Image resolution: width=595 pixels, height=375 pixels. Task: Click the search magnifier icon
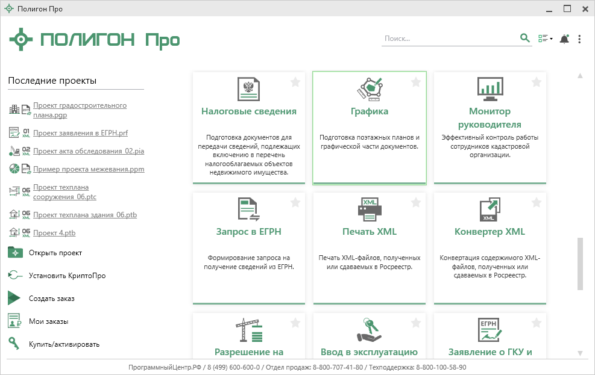pyautogui.click(x=525, y=39)
